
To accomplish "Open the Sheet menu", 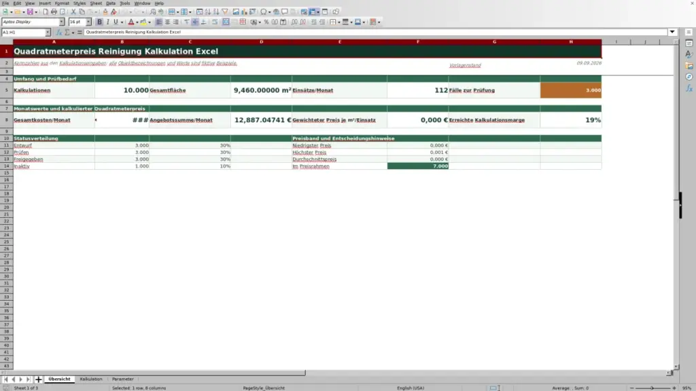I will pyautogui.click(x=96, y=3).
